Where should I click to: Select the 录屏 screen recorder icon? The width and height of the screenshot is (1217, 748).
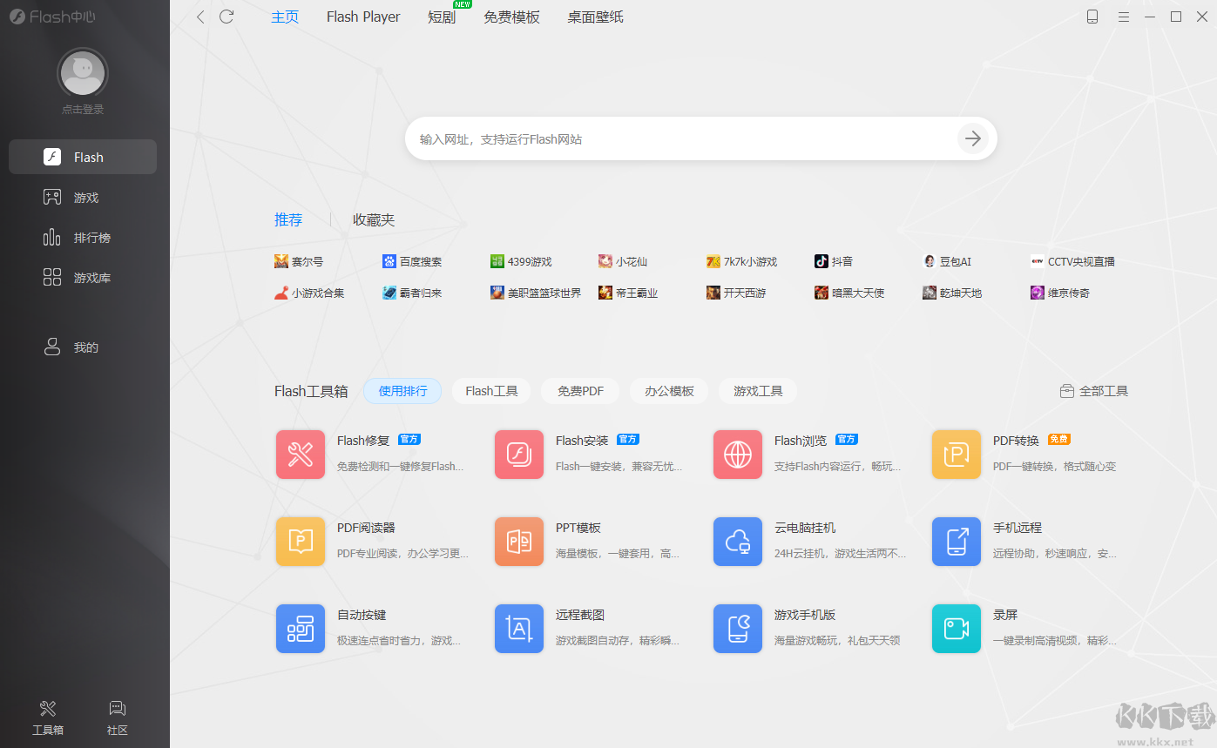pyautogui.click(x=957, y=629)
